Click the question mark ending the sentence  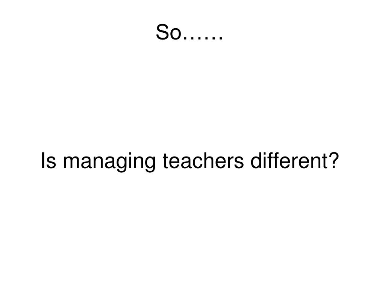pos(334,160)
